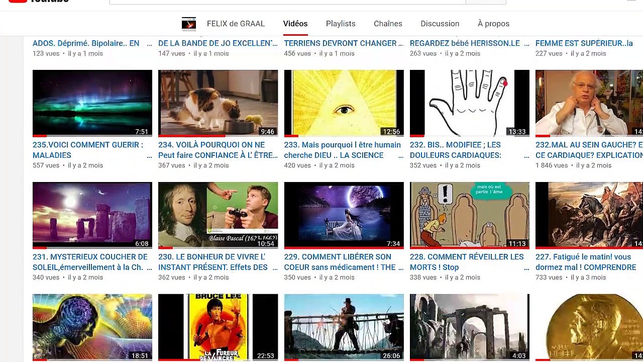
Task: Click title '229. COMMENT LIBÉRER SON COEUR'
Action: click(x=340, y=262)
